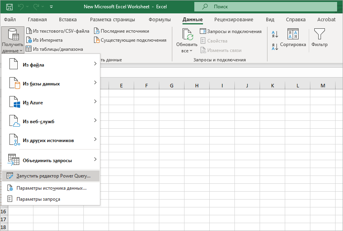The height and width of the screenshot is (231, 343).
Task: Select row 18 header
Action: point(4,227)
